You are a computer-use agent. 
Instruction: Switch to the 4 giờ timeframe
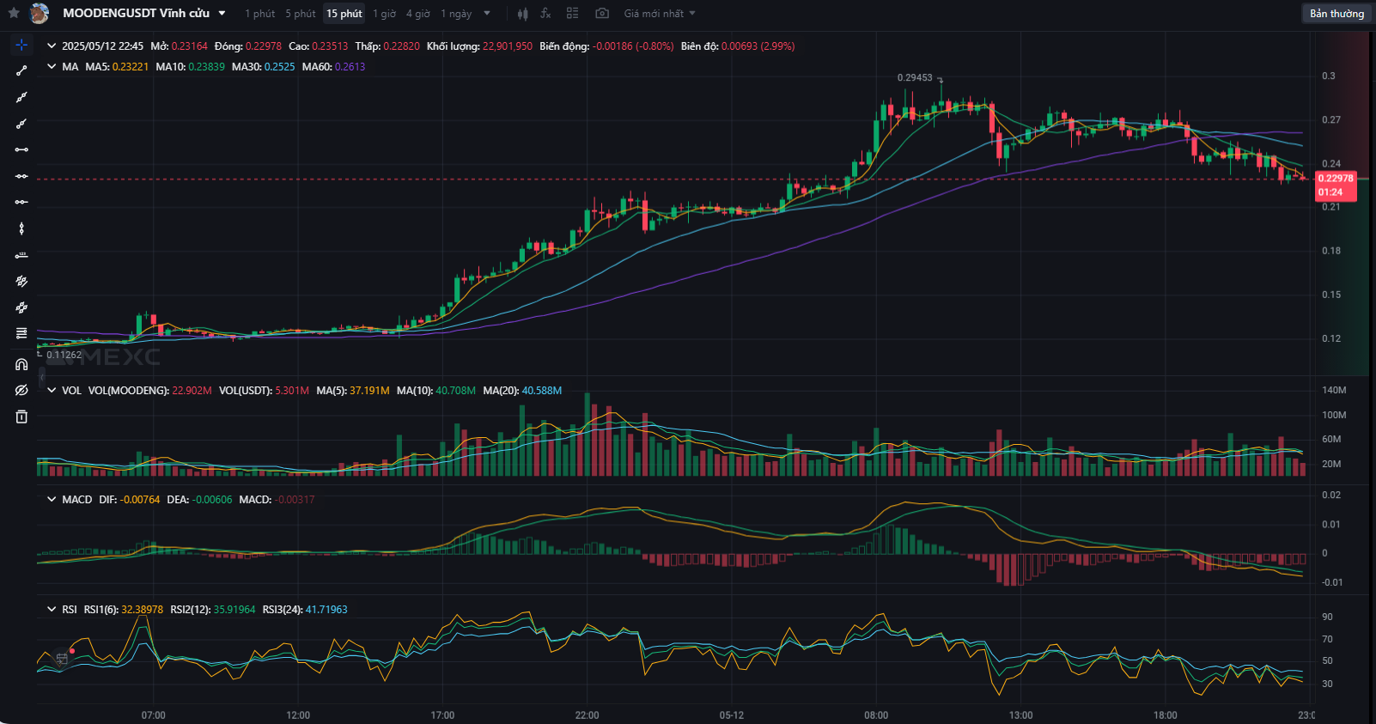[x=418, y=14]
